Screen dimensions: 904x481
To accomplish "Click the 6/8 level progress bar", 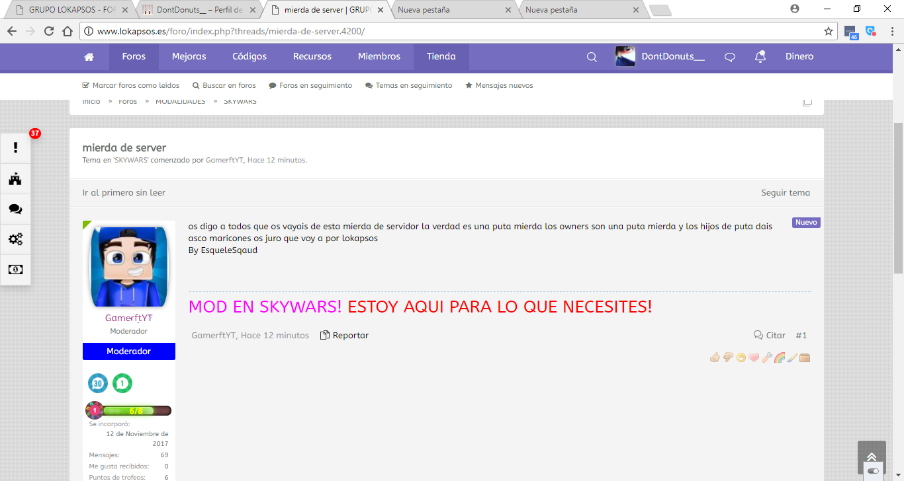I will coord(136,411).
